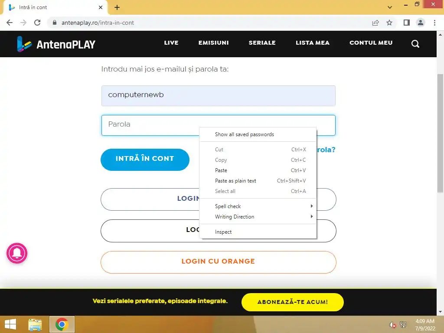The image size is (444, 333).
Task: Go back with the browser back arrow
Action: click(x=10, y=23)
